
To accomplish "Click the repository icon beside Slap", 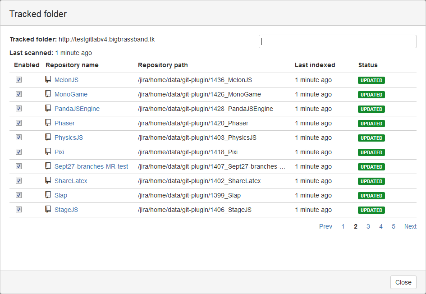I will (48, 194).
